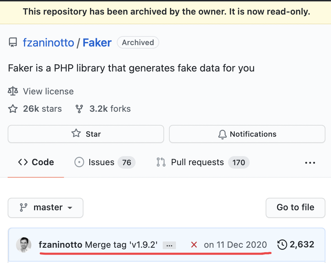The height and width of the screenshot is (263, 331).
Task: Open the Merge tag 'v1.9.2' commit
Action: 121,245
